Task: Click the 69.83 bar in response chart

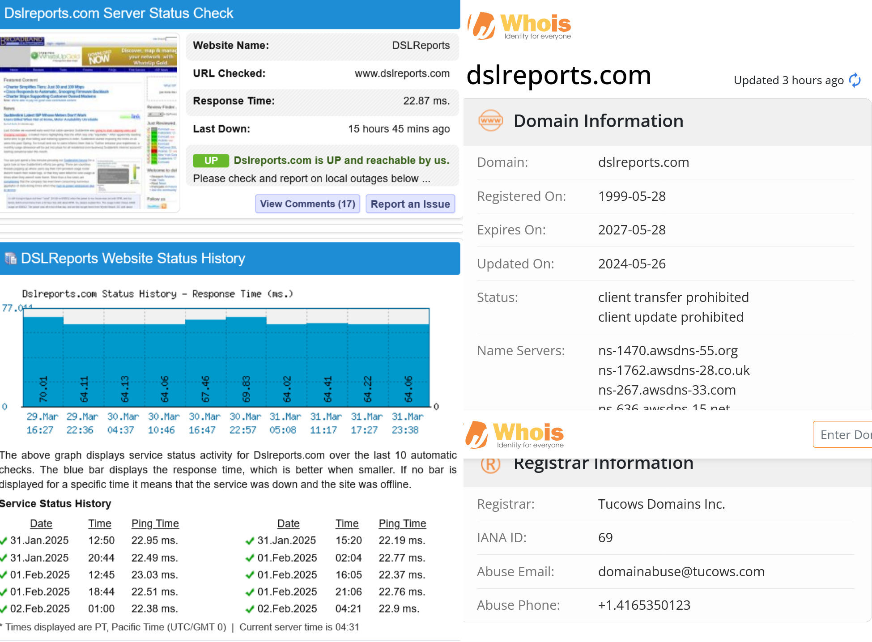Action: click(246, 361)
